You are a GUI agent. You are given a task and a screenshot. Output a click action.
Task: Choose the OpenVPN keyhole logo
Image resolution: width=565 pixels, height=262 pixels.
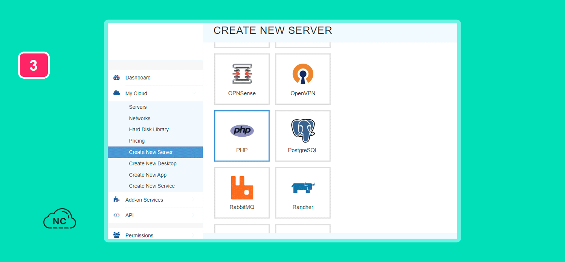pyautogui.click(x=303, y=74)
